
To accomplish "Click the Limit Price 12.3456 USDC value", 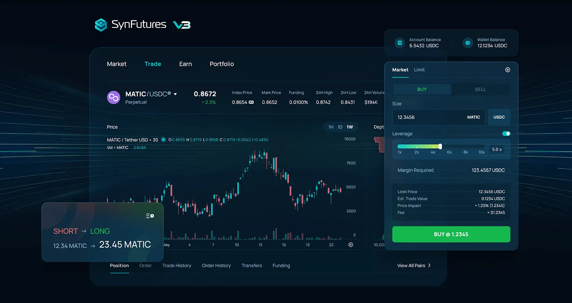I will pyautogui.click(x=492, y=192).
